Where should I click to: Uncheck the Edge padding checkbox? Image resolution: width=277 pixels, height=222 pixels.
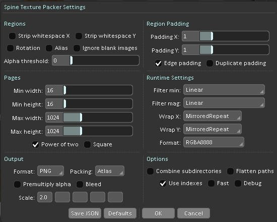158,63
